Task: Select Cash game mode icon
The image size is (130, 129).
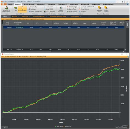Action: [15, 9]
